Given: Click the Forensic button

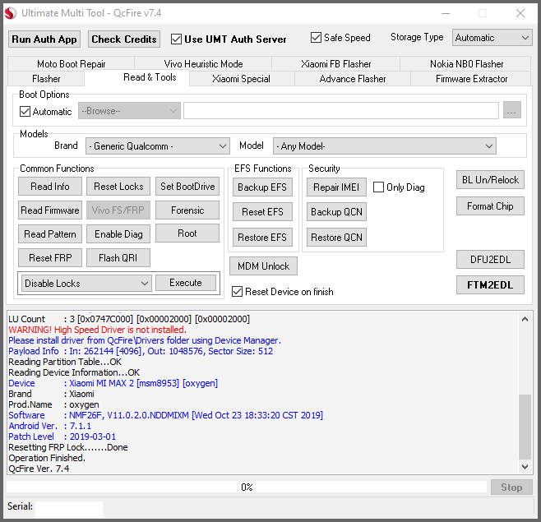Looking at the screenshot, I should pyautogui.click(x=187, y=210).
